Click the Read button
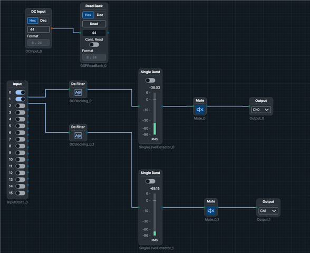 point(94,24)
